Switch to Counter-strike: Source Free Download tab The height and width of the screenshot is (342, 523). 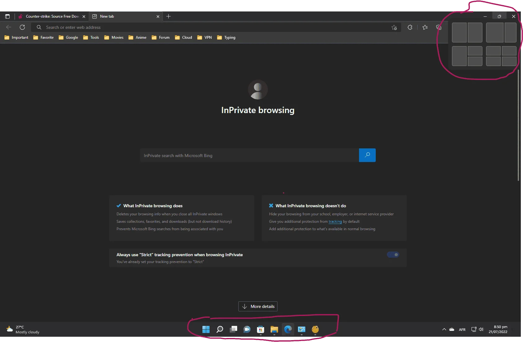[51, 16]
